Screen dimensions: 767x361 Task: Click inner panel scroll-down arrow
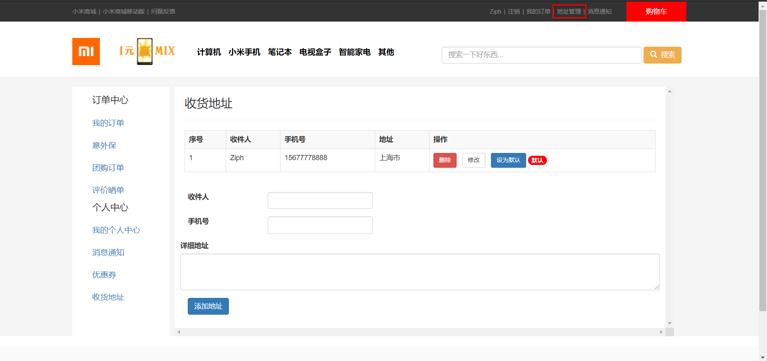[x=670, y=323]
